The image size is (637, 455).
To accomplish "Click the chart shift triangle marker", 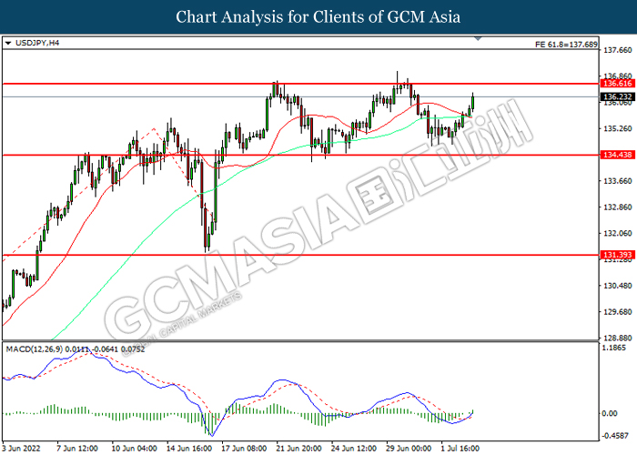I will [x=478, y=38].
